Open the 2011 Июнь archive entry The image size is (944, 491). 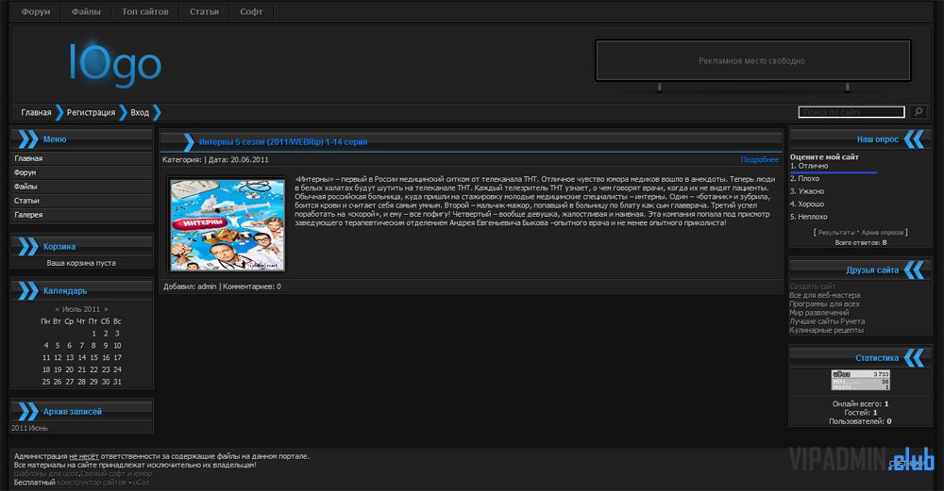[29, 428]
